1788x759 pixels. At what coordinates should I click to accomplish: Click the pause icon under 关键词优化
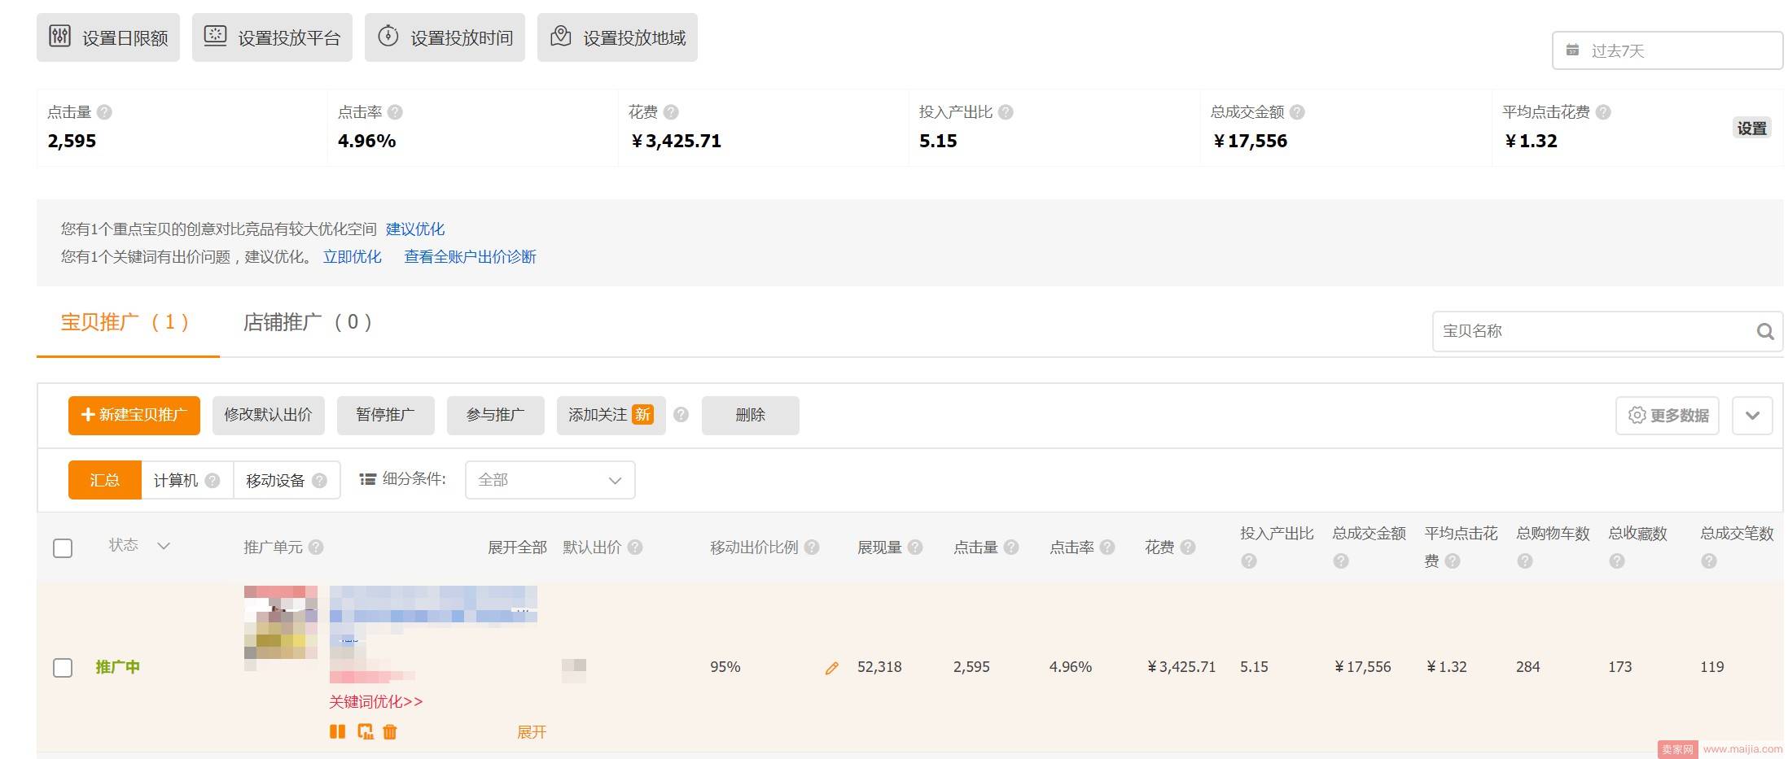[x=337, y=731]
